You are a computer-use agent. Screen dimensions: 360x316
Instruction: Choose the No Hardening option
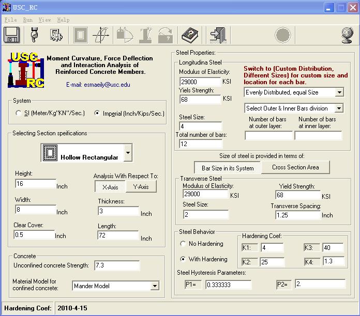pyautogui.click(x=183, y=244)
